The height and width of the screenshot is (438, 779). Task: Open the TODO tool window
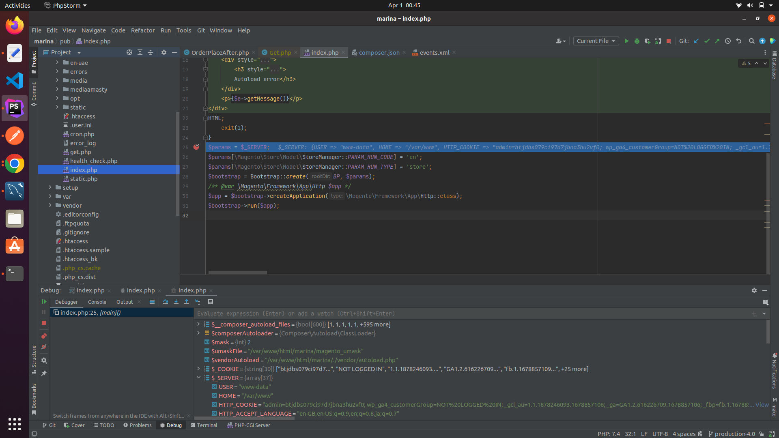(x=103, y=425)
